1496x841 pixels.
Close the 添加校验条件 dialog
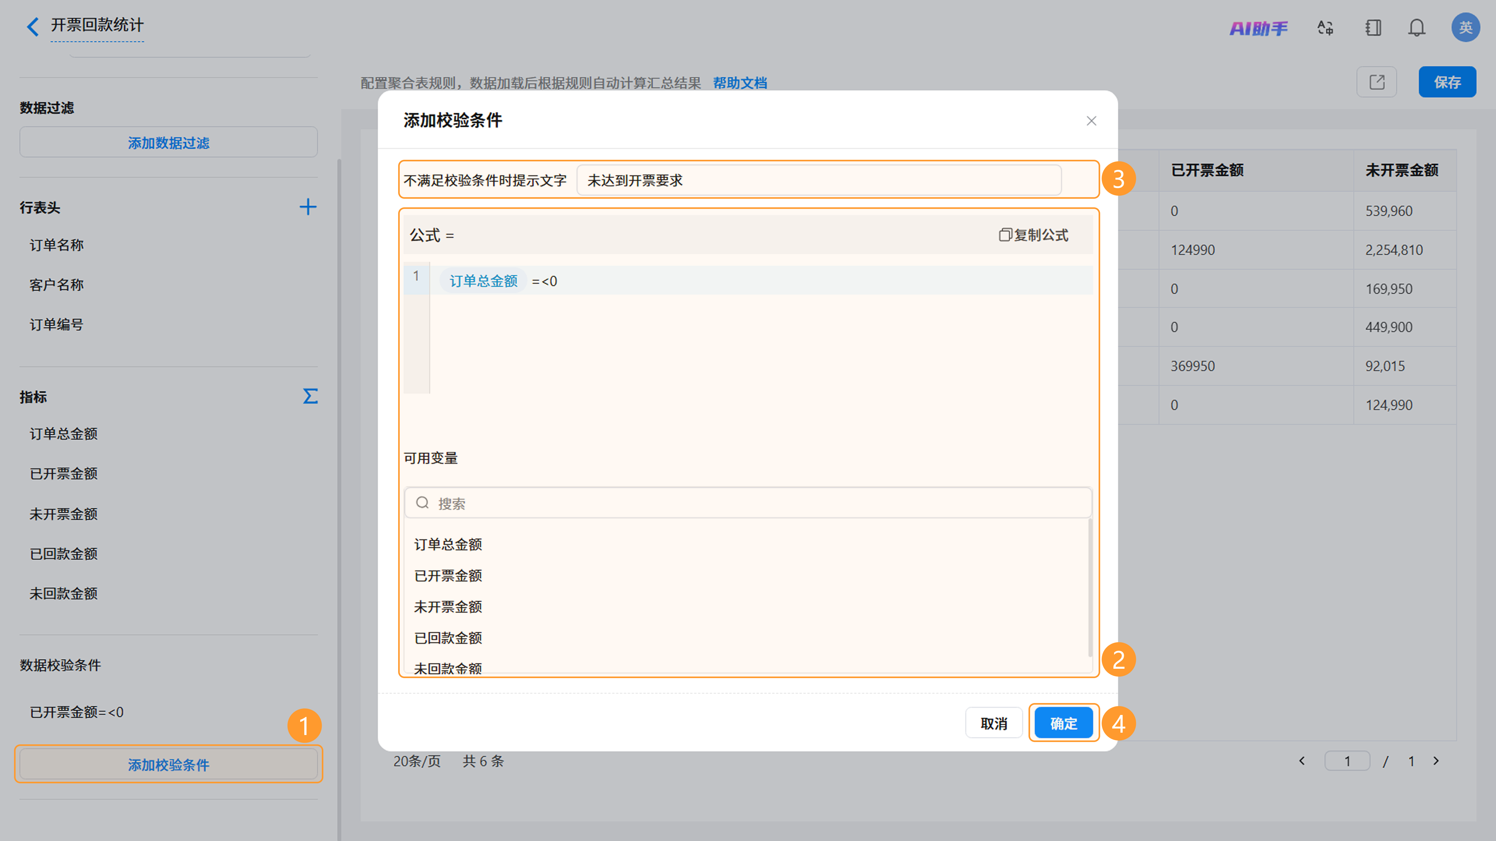tap(1091, 121)
